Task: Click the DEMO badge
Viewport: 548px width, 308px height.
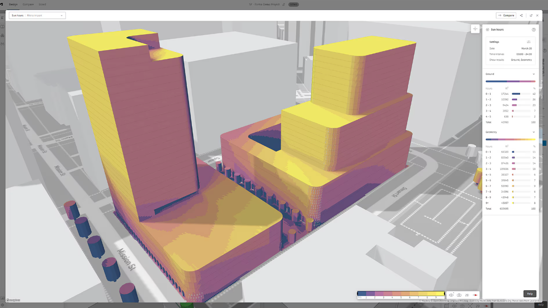Action: point(293,5)
